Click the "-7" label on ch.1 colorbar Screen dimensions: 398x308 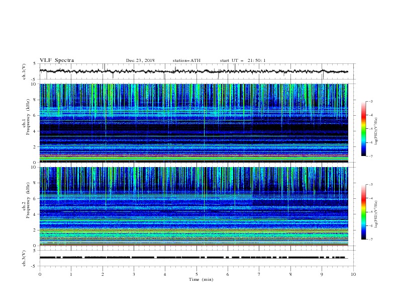[x=371, y=156]
